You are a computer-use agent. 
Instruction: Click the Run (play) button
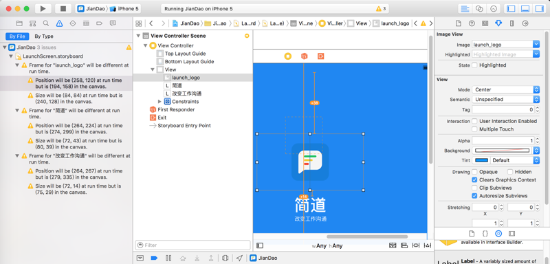tap(43, 9)
